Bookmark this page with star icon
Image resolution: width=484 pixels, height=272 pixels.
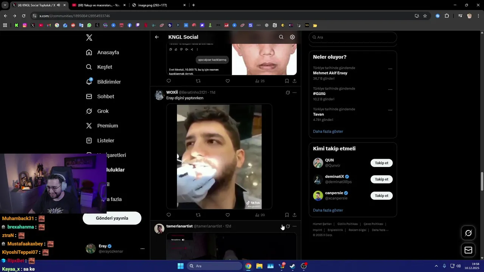coord(425,16)
